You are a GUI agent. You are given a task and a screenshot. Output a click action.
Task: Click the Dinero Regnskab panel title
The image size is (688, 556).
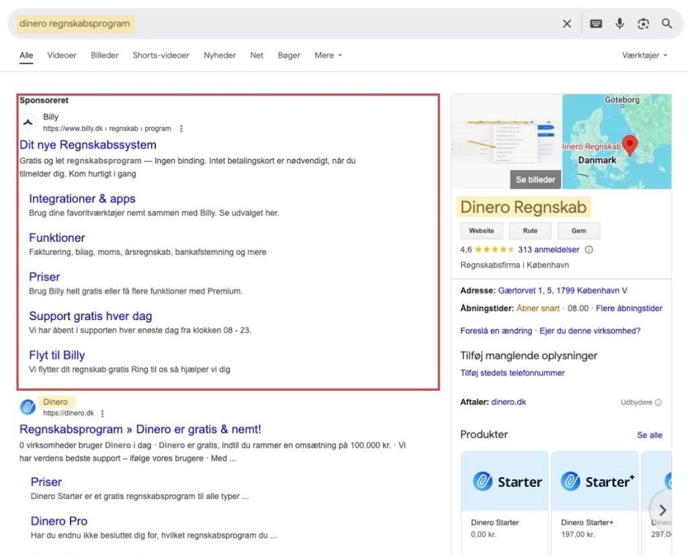[523, 207]
